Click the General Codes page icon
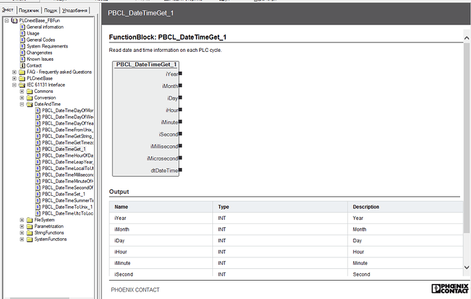The width and height of the screenshot is (471, 299). [23, 40]
